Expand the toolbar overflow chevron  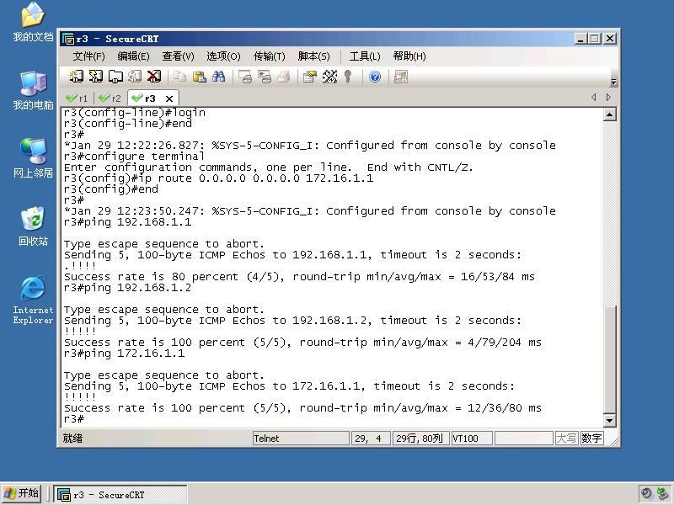[x=614, y=82]
